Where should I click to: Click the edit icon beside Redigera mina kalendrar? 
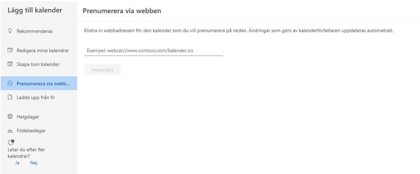10,51
